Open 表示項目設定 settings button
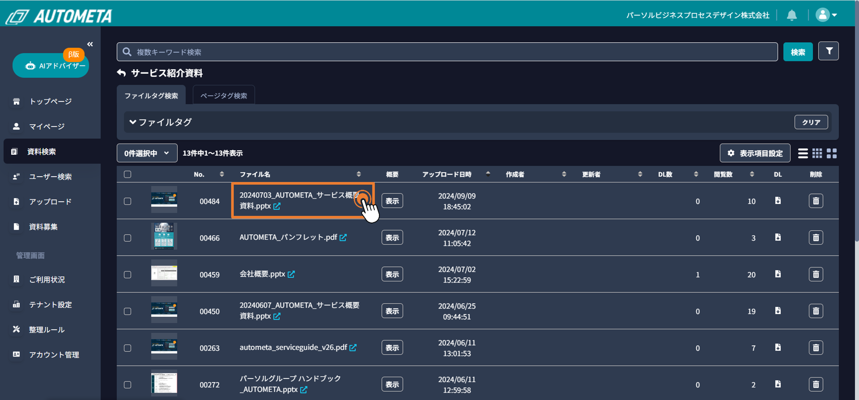 pyautogui.click(x=755, y=153)
